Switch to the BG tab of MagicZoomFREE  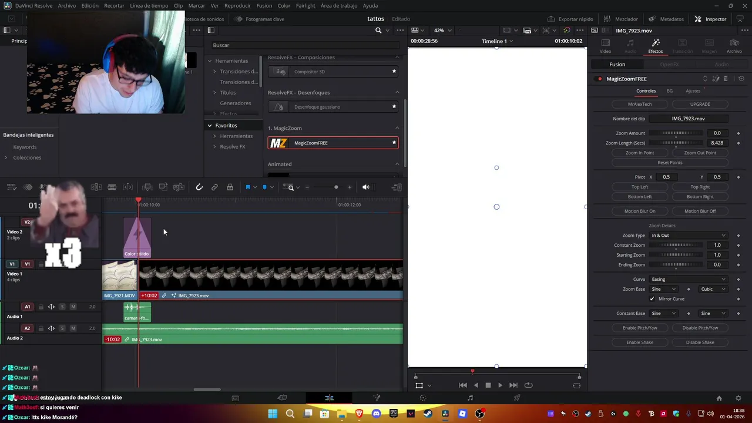(x=670, y=91)
